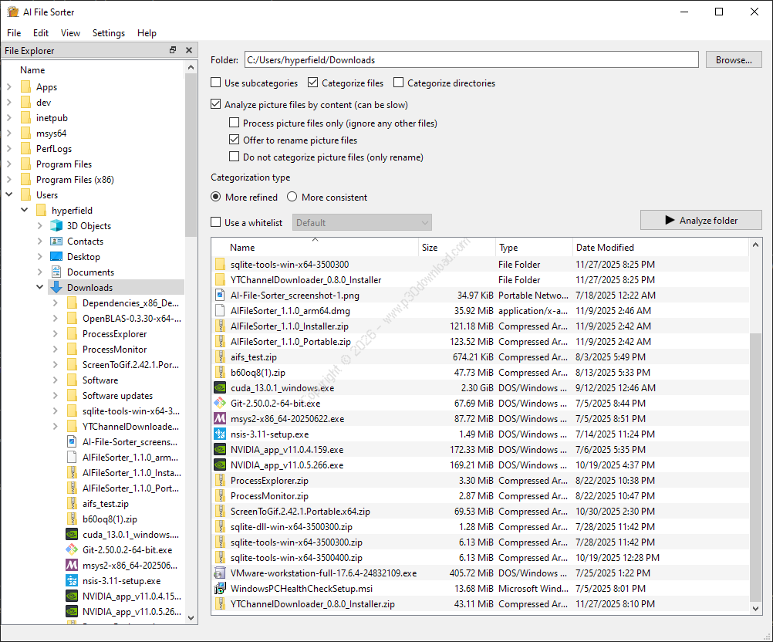
Task: Select the More consistent radio option
Action: click(292, 198)
